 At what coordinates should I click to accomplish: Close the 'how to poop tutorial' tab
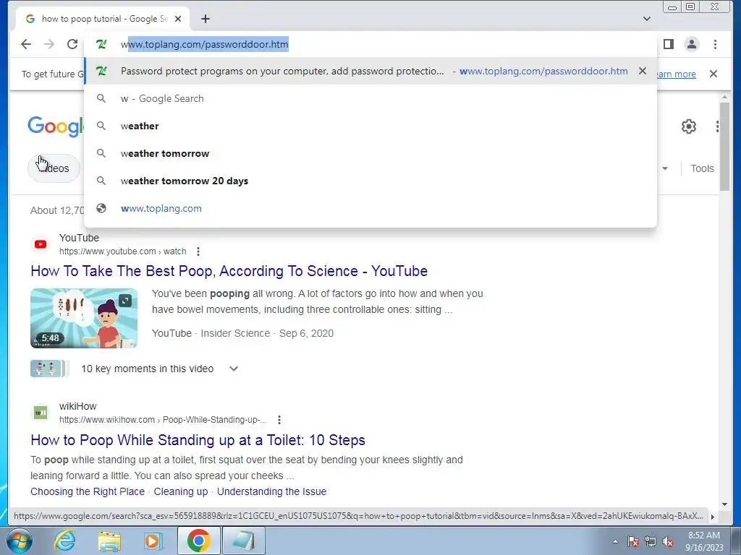tap(178, 19)
